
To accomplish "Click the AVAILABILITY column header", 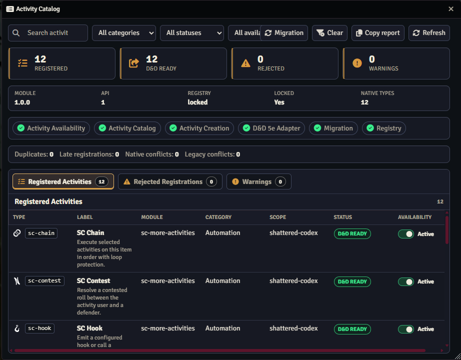I will coord(414,217).
